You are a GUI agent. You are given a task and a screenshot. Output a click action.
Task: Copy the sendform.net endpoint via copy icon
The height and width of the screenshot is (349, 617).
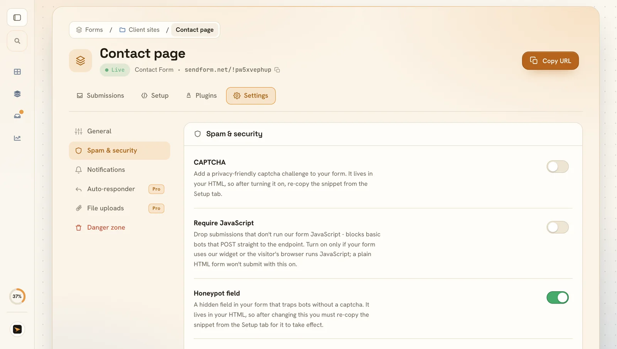point(277,70)
